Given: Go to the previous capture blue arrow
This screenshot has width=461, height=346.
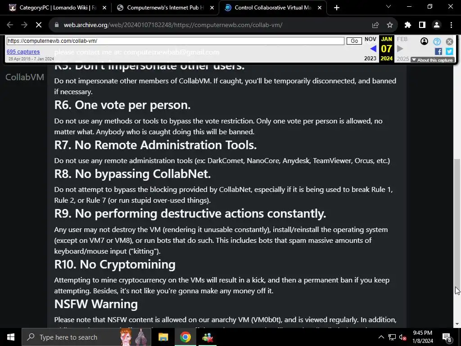Looking at the screenshot, I should [x=373, y=49].
